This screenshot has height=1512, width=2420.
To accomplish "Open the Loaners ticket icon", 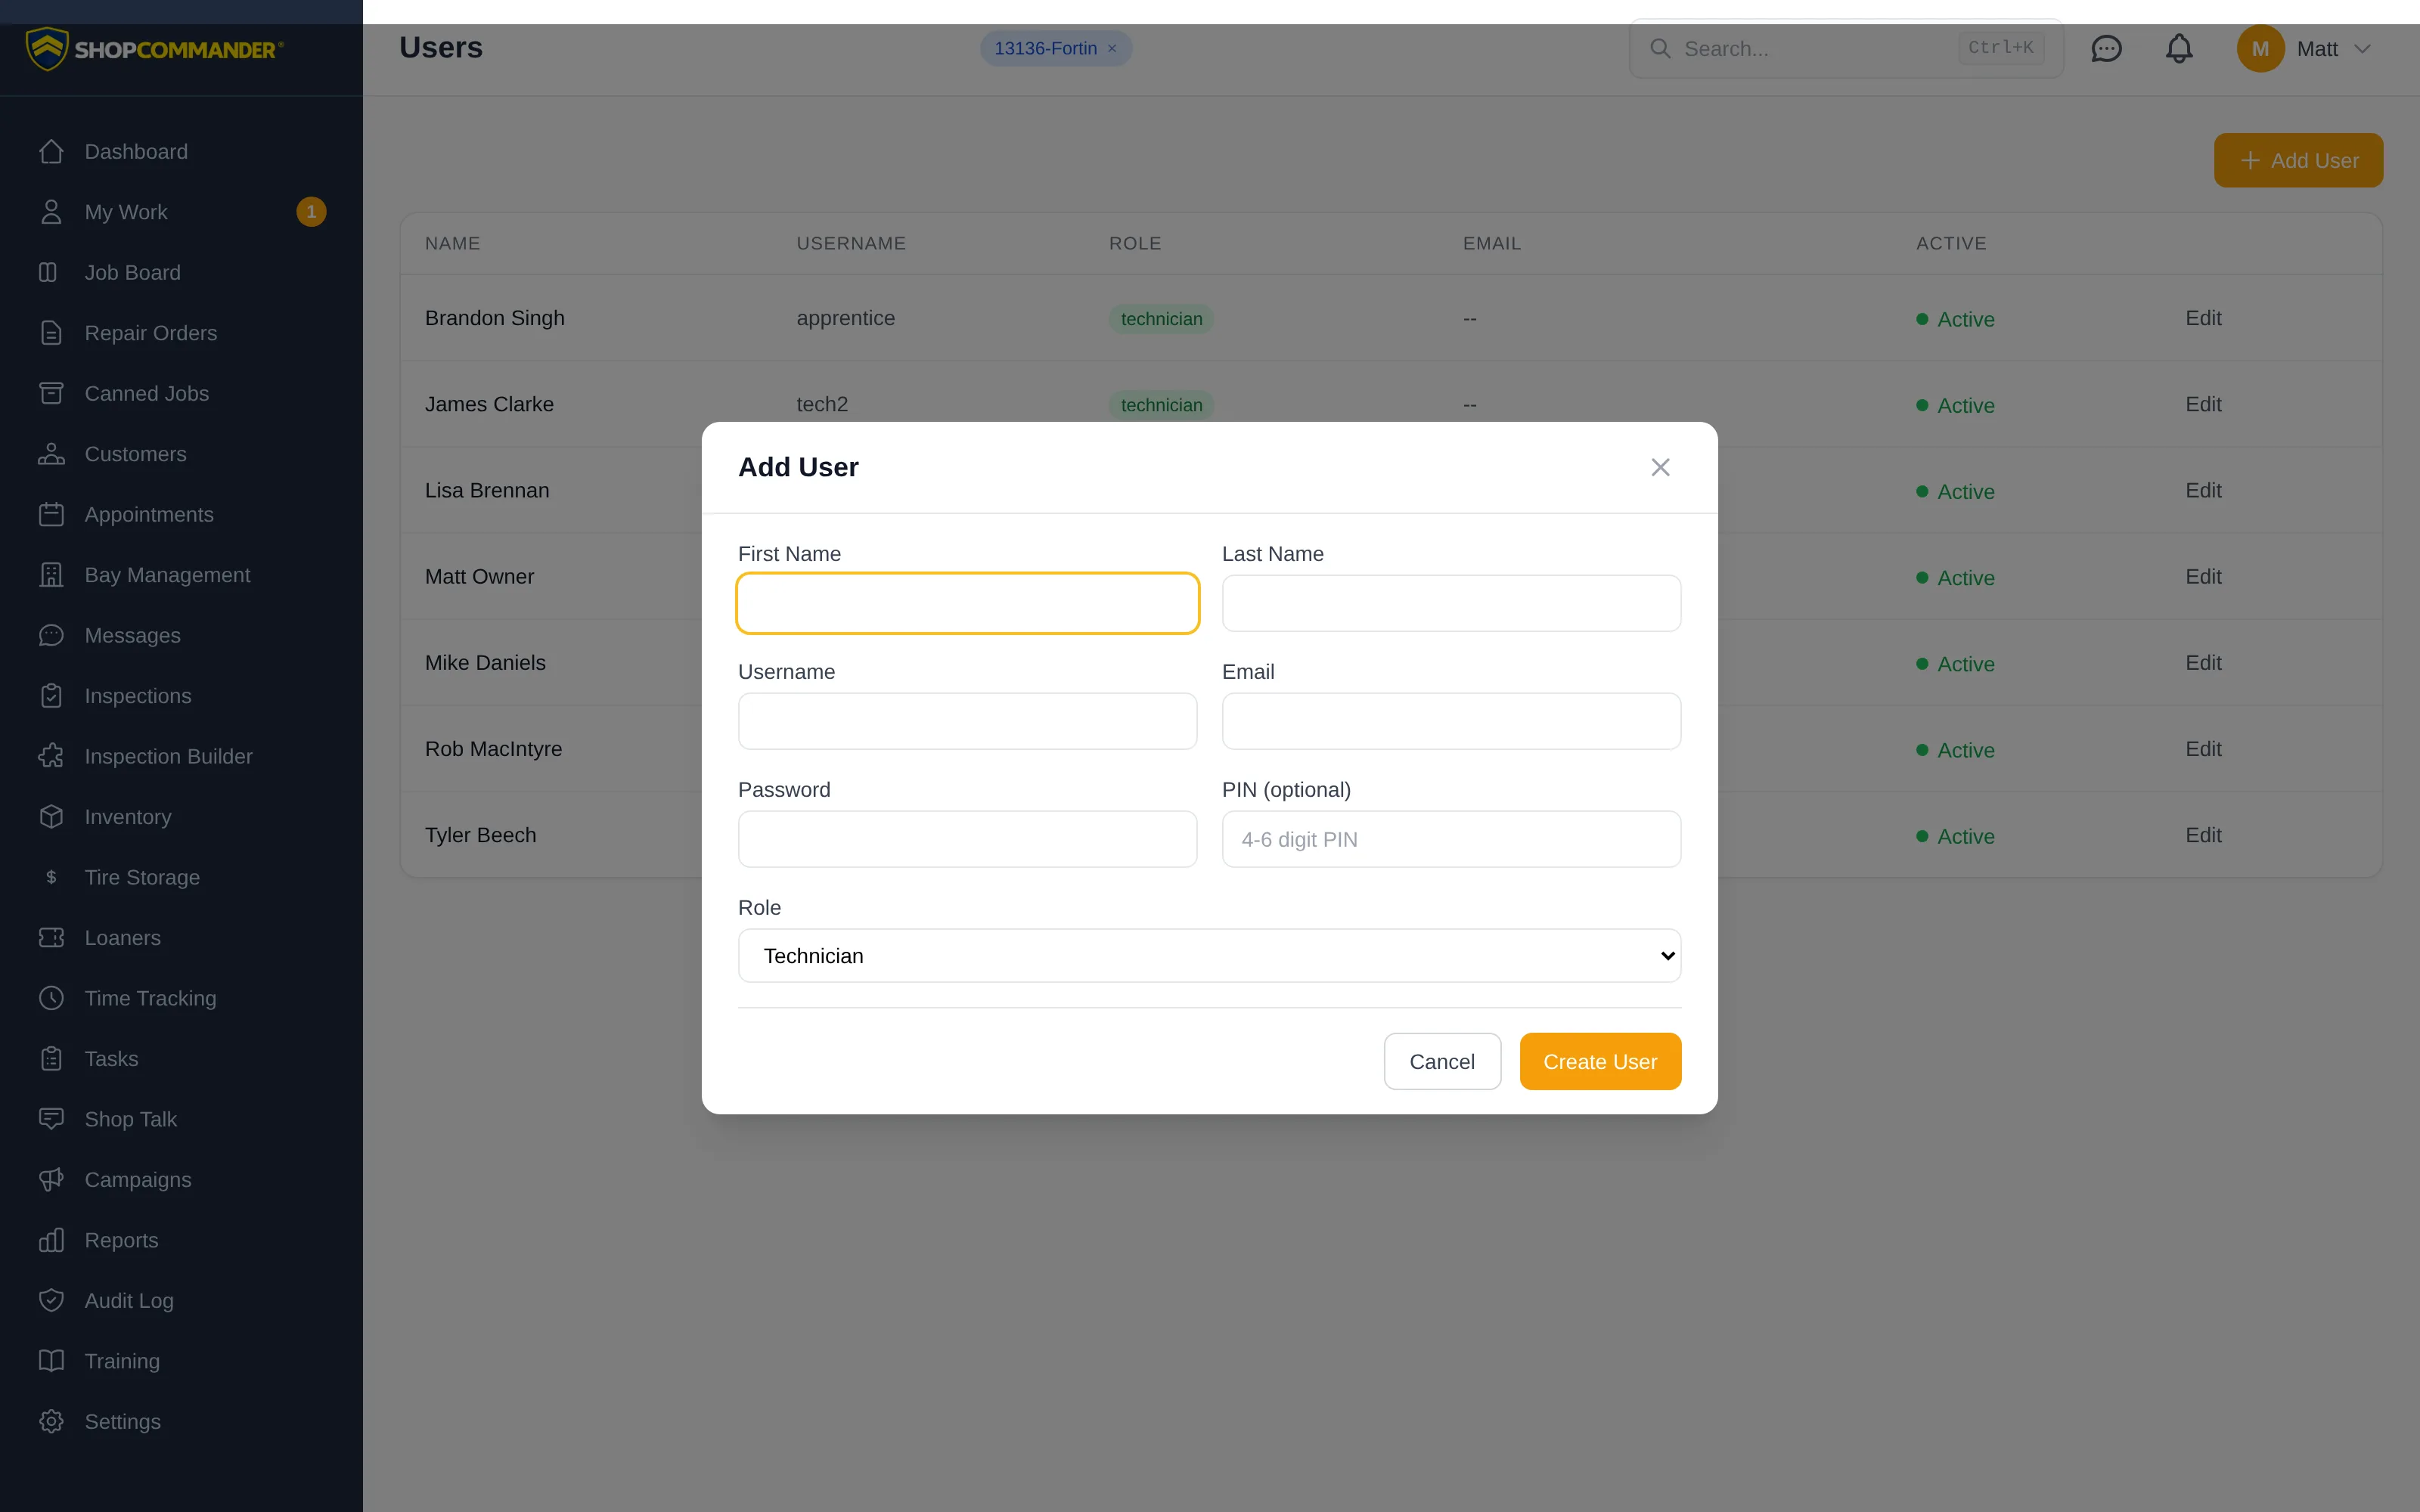I will pyautogui.click(x=51, y=938).
